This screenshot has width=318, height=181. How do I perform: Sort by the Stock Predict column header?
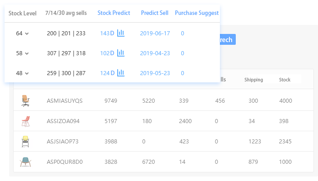click(x=114, y=13)
